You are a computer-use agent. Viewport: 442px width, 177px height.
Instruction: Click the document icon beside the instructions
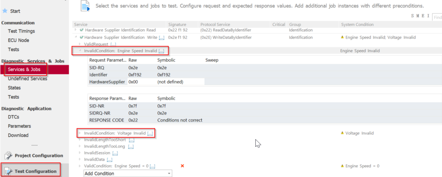coord(85,6)
